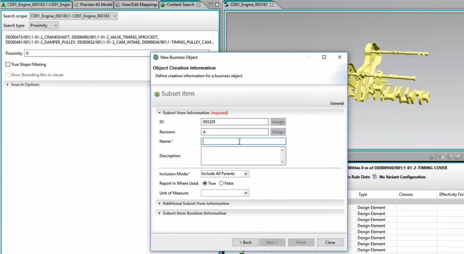Click the Back button in the wizard
The width and height of the screenshot is (464, 254).
click(x=245, y=242)
